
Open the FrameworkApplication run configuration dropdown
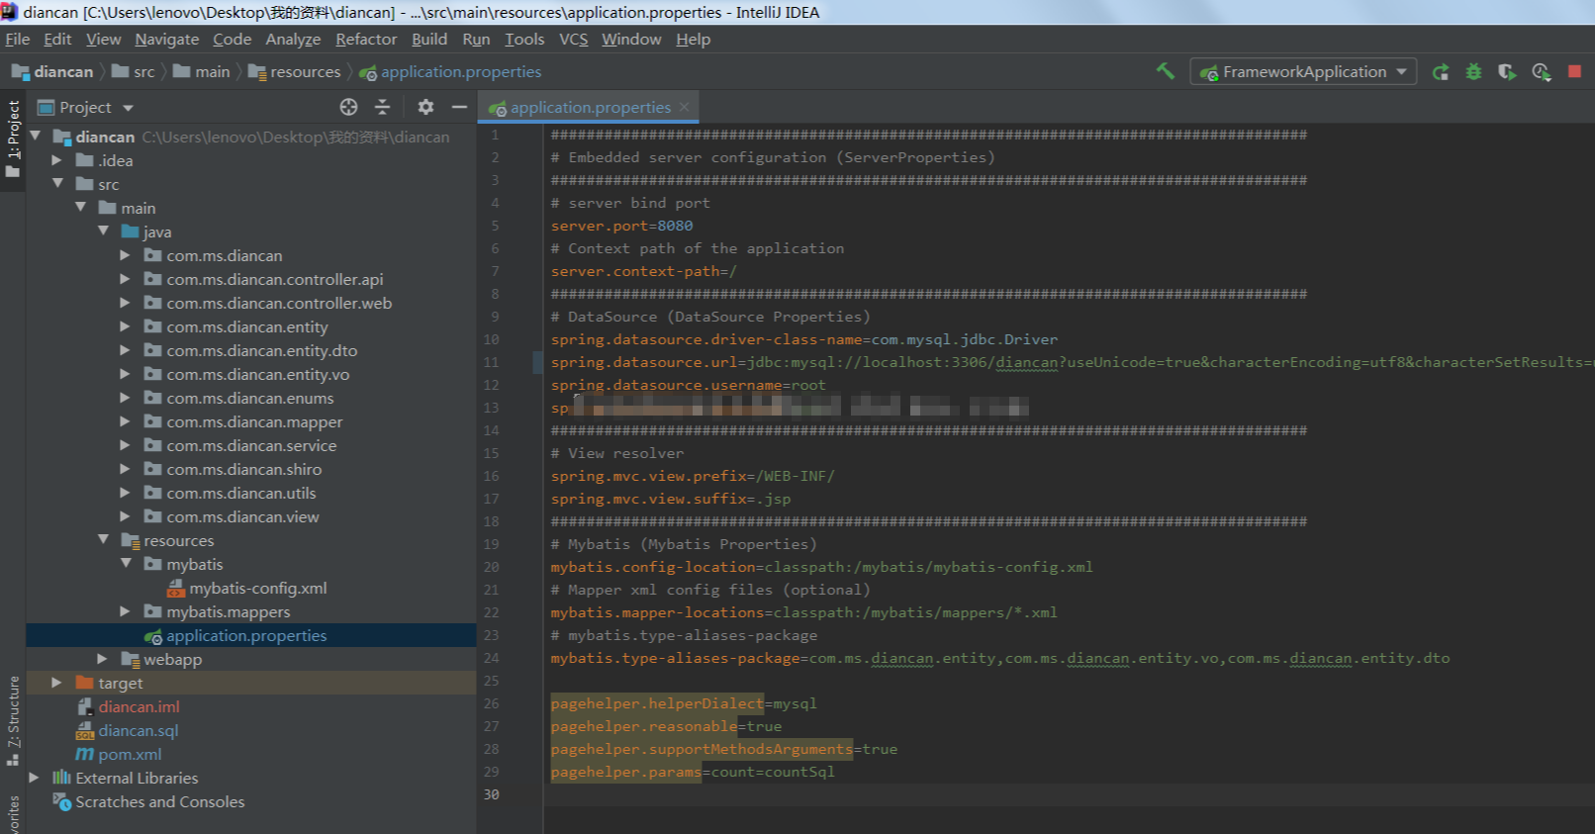[x=1303, y=72]
